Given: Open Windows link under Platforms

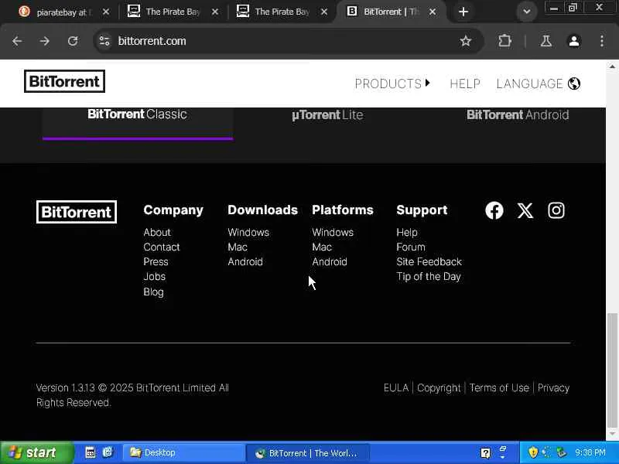Looking at the screenshot, I should coord(333,233).
